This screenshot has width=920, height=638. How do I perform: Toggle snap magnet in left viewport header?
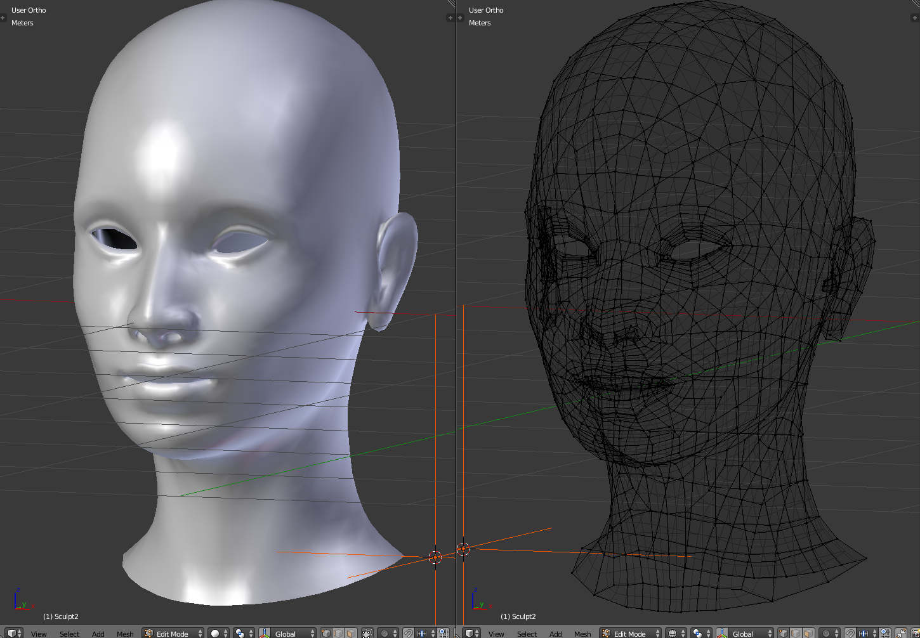tap(409, 633)
